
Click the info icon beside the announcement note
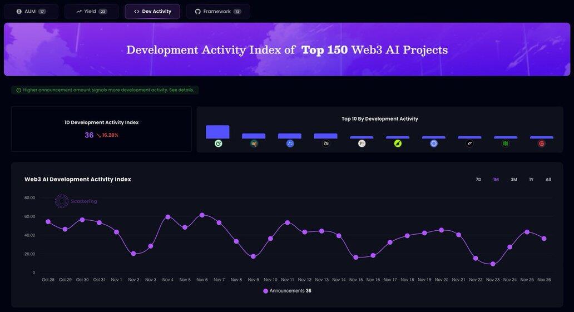coord(18,90)
